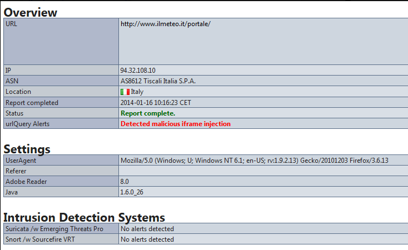Click the red malicious iframe injection alert
This screenshot has width=408, height=250.
175,124
